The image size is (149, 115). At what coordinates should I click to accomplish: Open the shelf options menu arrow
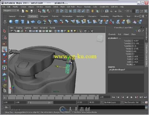click(x=5, y=23)
